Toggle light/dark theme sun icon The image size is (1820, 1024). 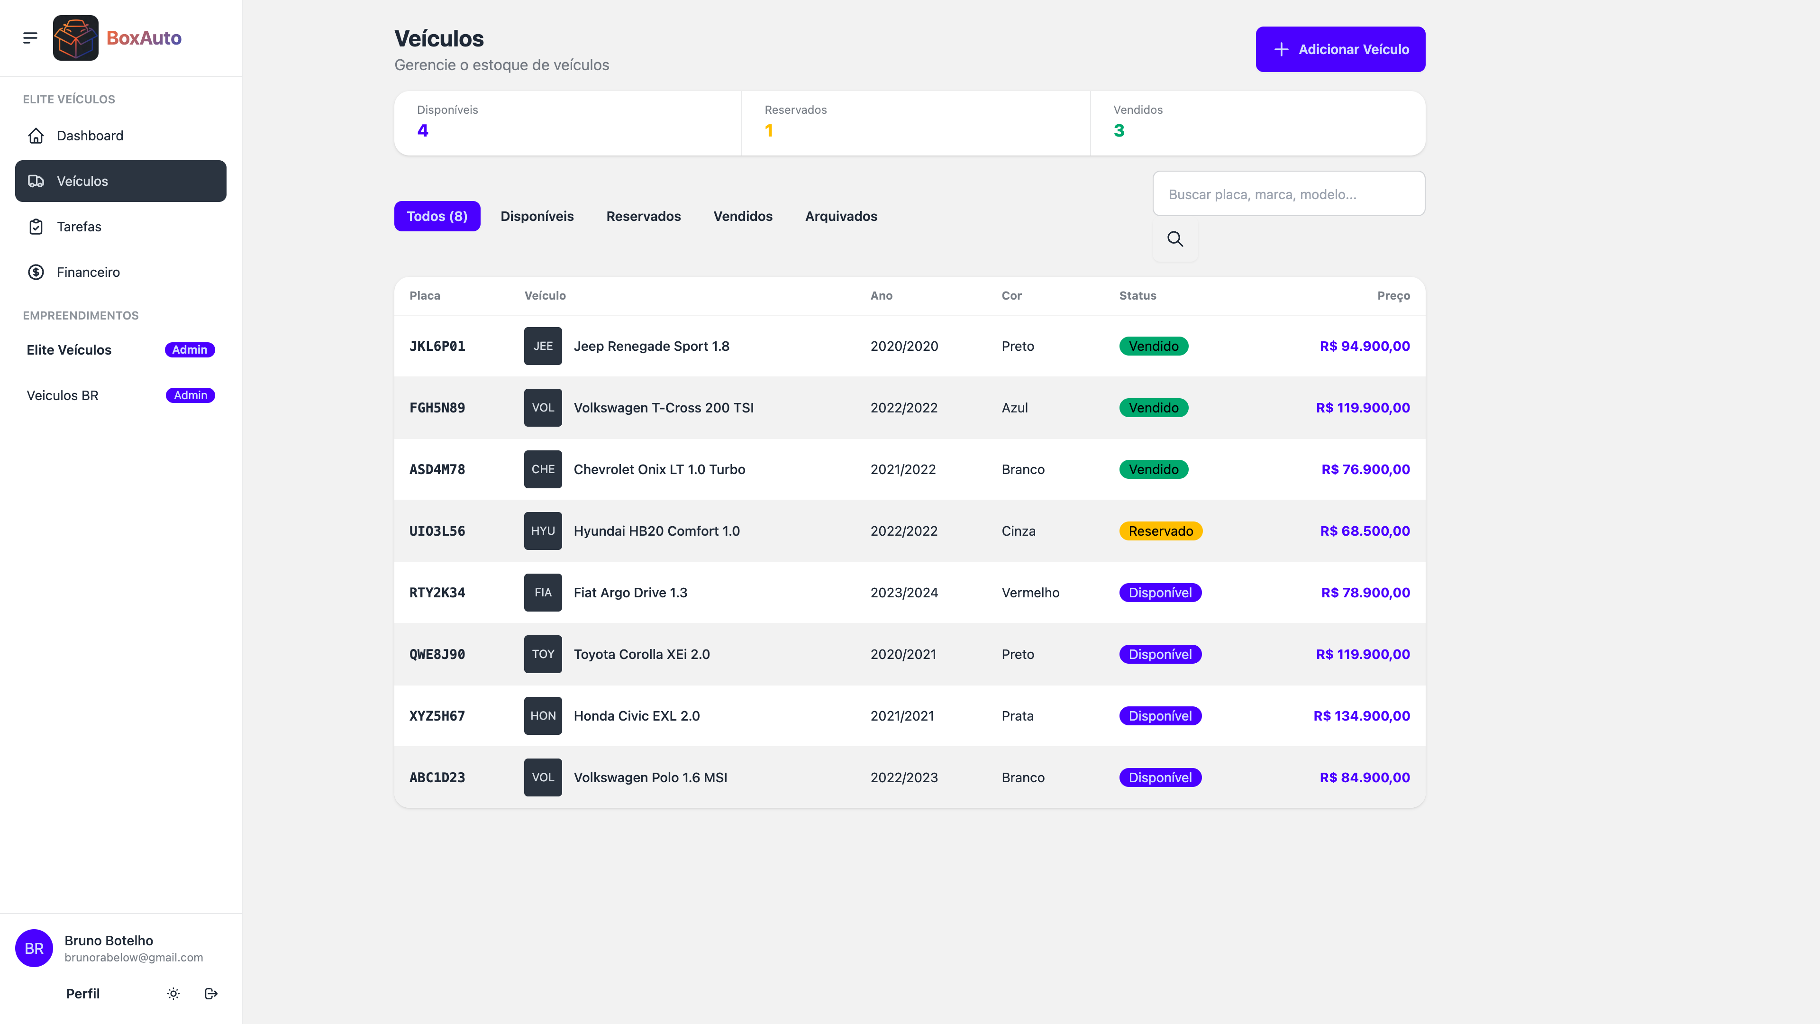173,994
